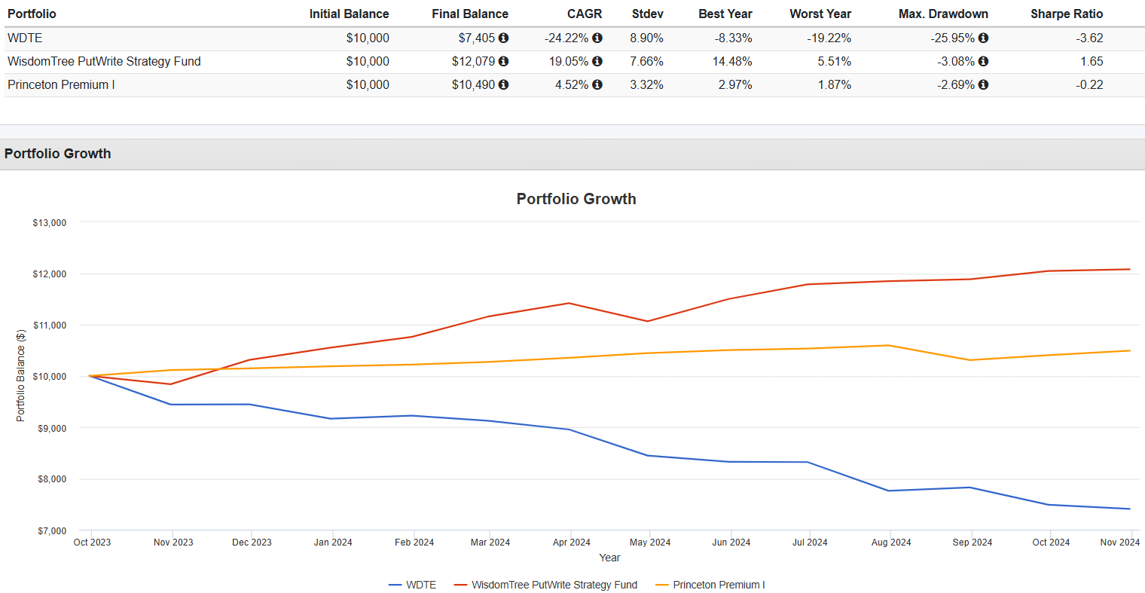Viewport: 1145px width, 593px height.
Task: Click WDTE worst year value -19.22%
Action: coord(829,38)
